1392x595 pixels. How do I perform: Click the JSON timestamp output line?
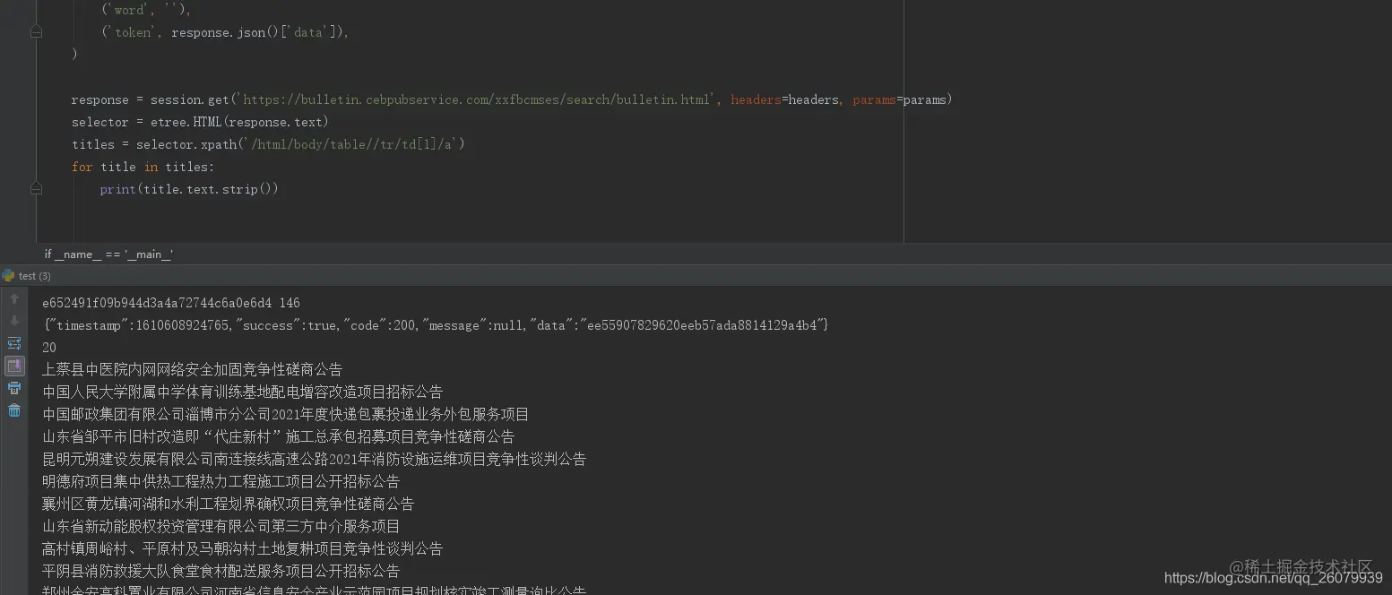point(436,325)
